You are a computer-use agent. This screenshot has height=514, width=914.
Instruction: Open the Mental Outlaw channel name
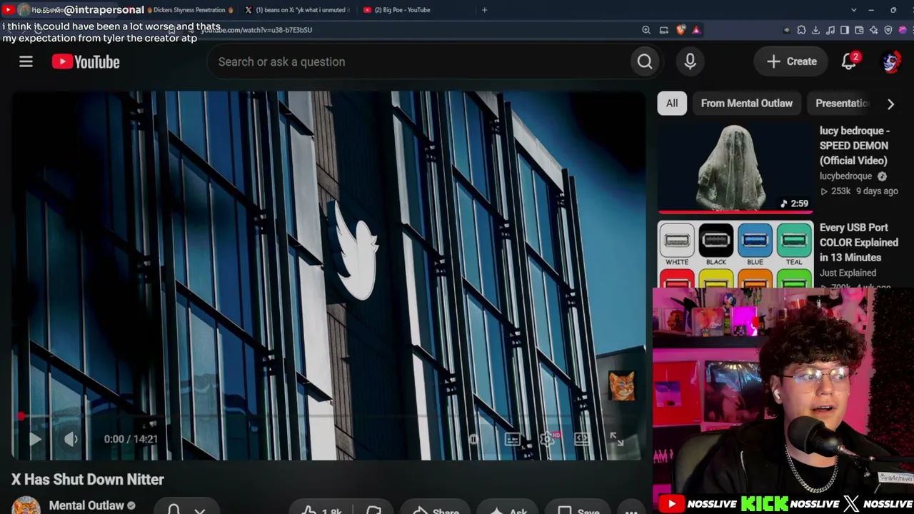tap(86, 505)
